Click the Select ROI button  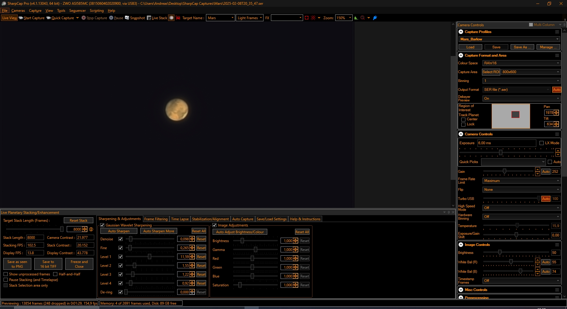tap(491, 72)
